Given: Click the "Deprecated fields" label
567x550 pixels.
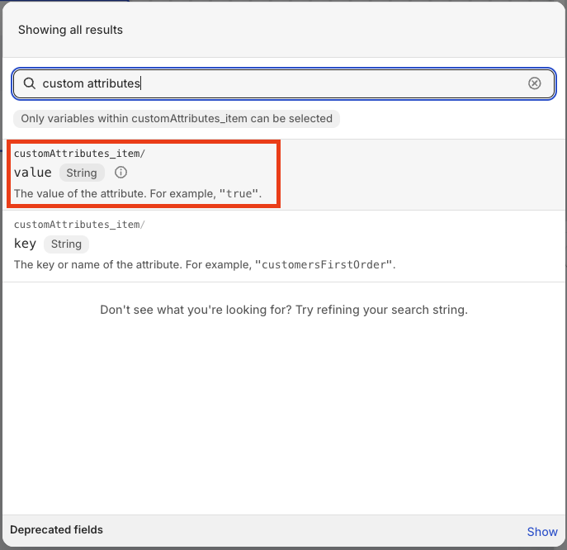Looking at the screenshot, I should (56, 529).
